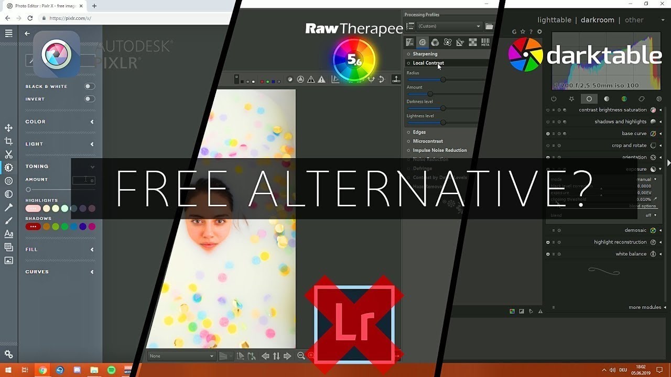671x377 pixels.
Task: Toggle Local Contrast power button in RawTherapee
Action: 408,63
